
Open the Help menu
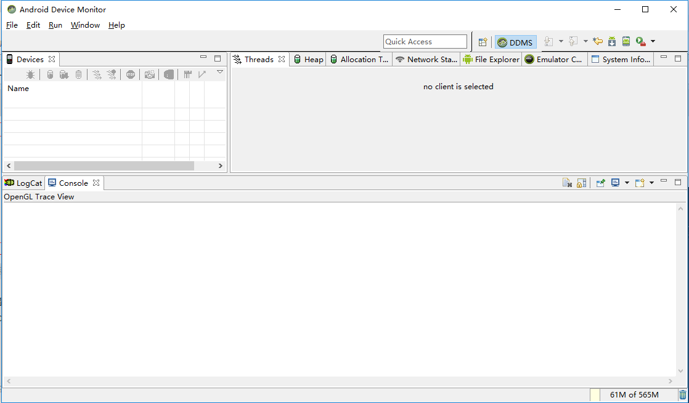click(116, 25)
